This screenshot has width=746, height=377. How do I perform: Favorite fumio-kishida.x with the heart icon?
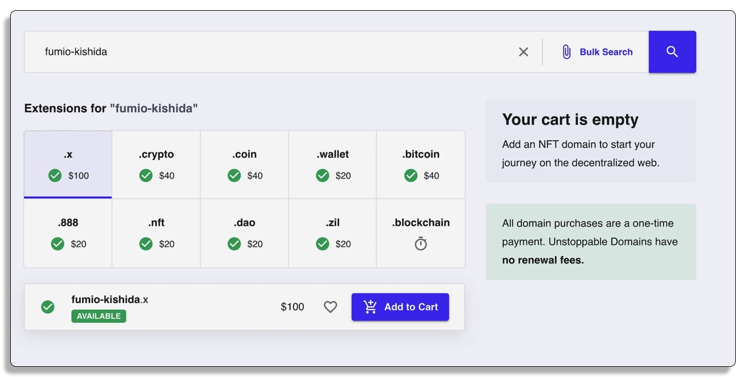[x=331, y=307]
